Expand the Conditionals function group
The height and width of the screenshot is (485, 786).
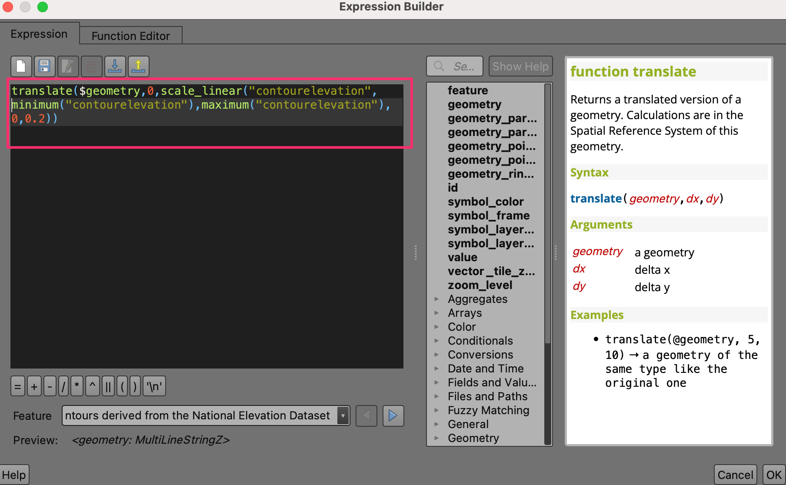click(x=436, y=341)
